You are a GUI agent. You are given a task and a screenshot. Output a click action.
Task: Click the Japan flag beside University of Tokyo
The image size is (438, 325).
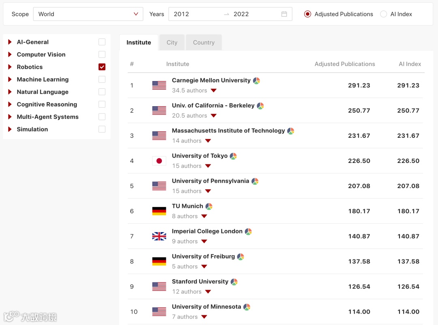tap(159, 161)
